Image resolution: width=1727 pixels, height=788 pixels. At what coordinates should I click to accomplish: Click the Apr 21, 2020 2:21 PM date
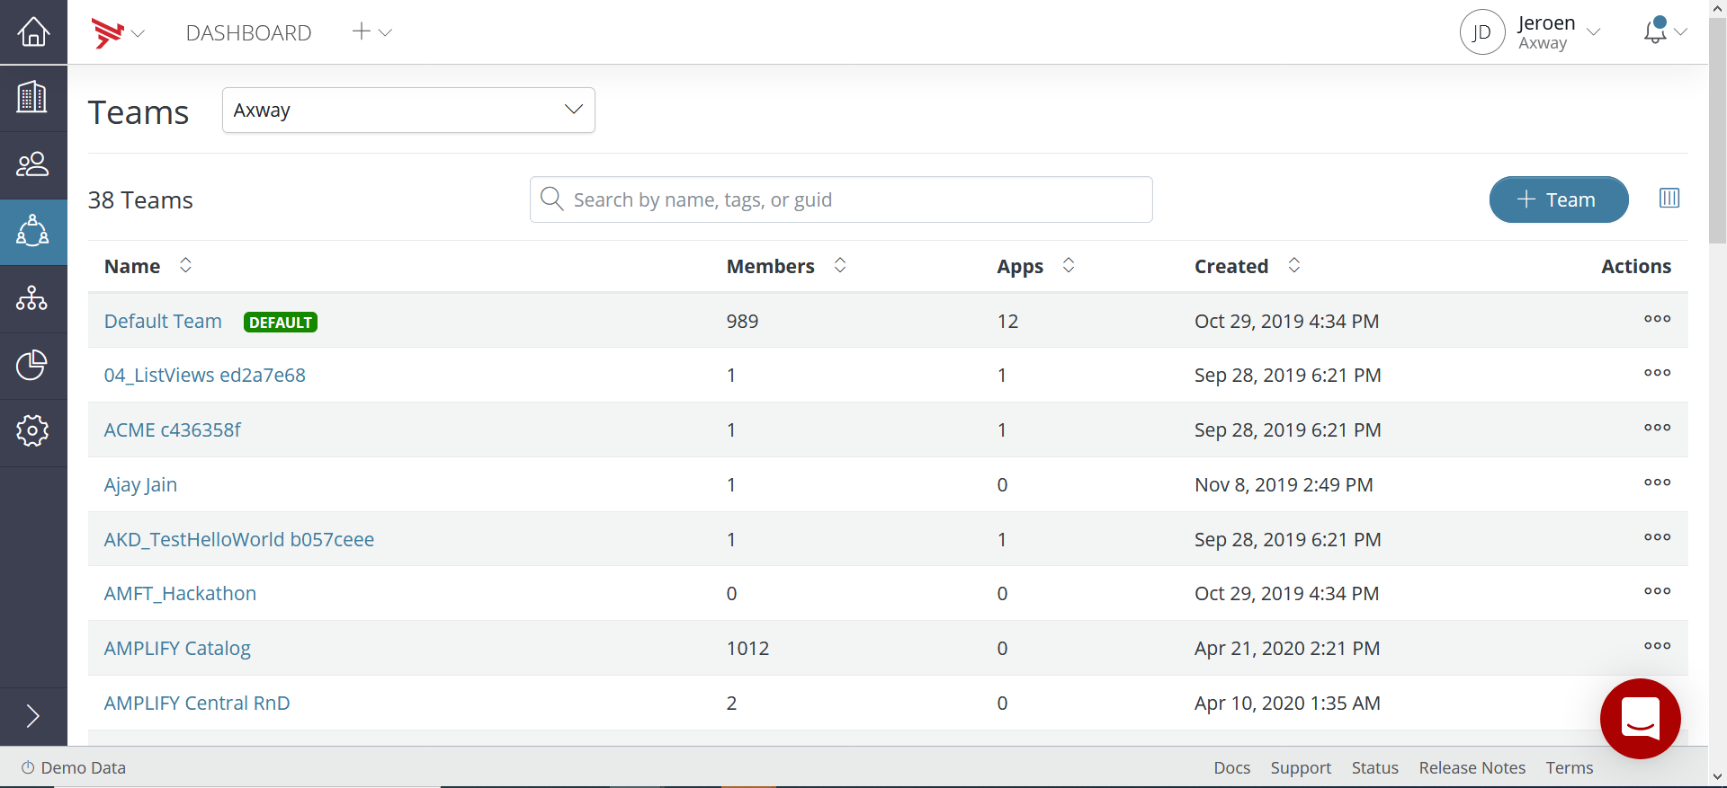[1287, 649]
